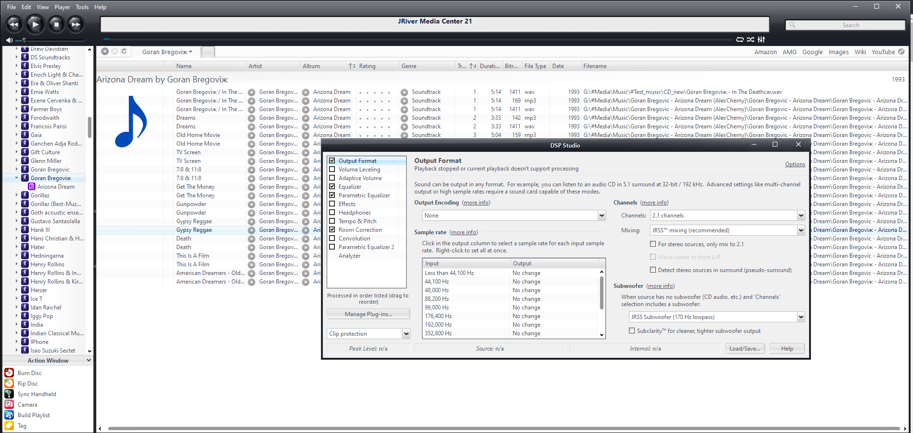The height and width of the screenshot is (433, 913).
Task: Click the Tag action icon
Action: 9,425
